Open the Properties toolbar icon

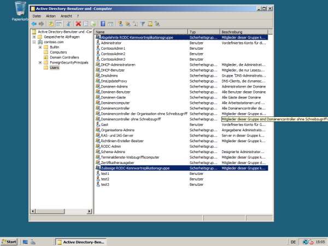[86, 24]
